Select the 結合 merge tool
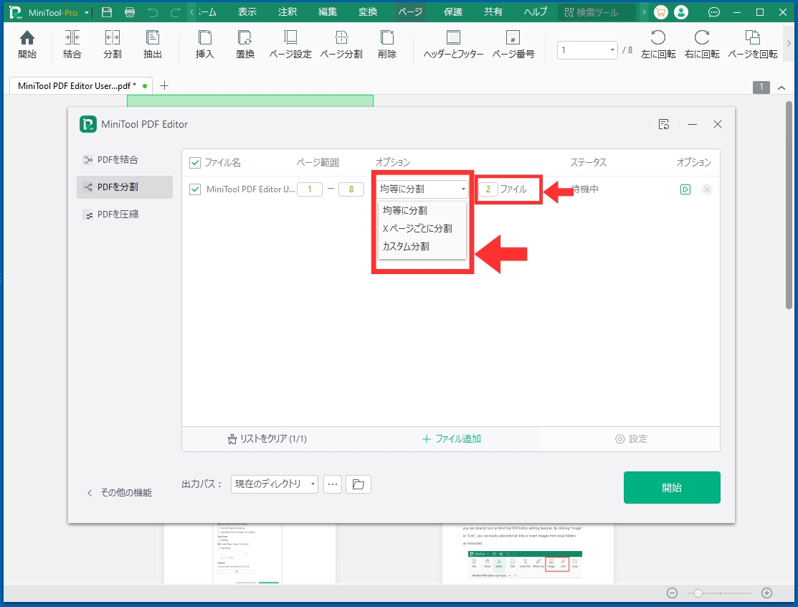The height and width of the screenshot is (607, 798). (x=72, y=44)
